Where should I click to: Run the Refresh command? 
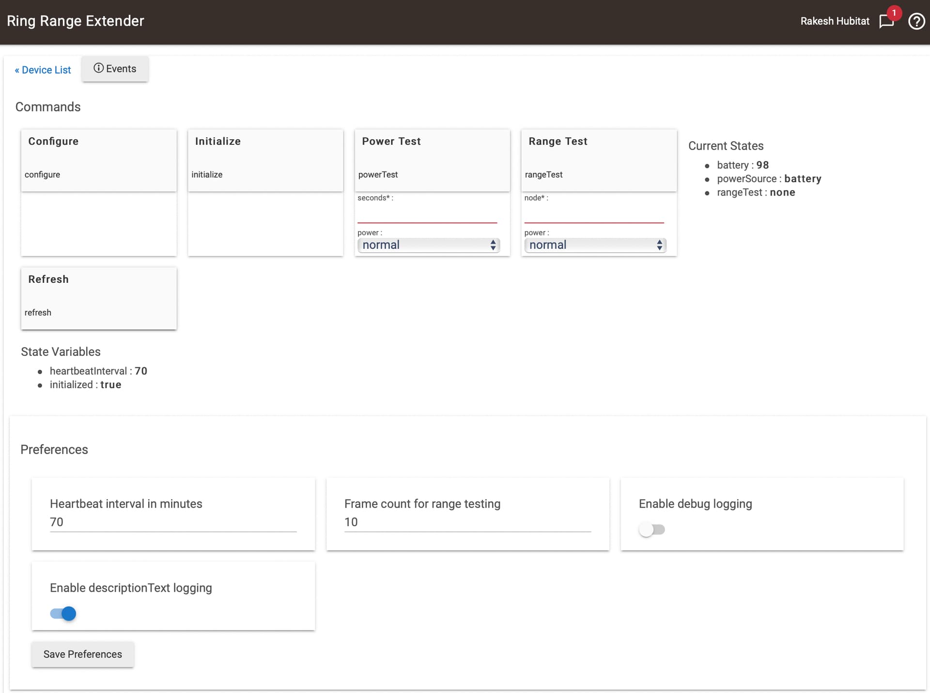coord(98,298)
